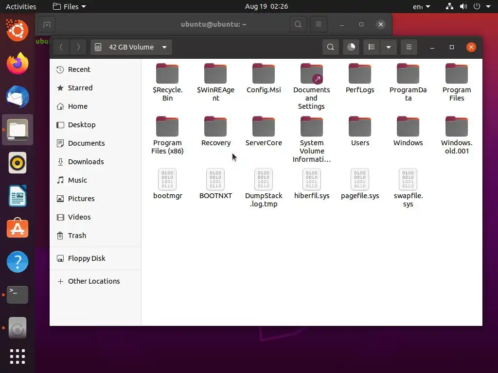Select the Config.Msi folder

pyautogui.click(x=264, y=79)
